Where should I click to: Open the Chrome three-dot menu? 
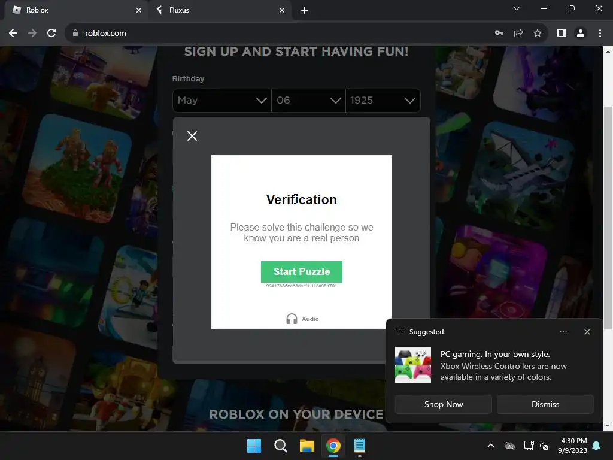pyautogui.click(x=600, y=34)
